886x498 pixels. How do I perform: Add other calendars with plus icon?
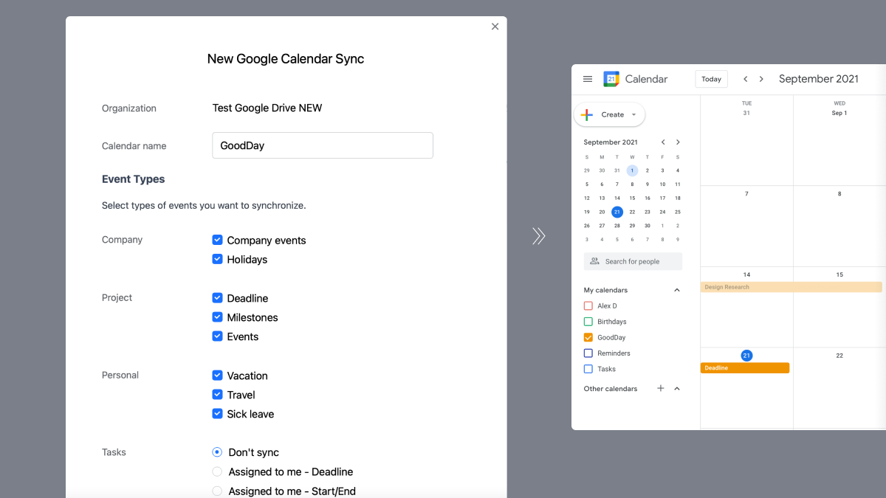661,389
